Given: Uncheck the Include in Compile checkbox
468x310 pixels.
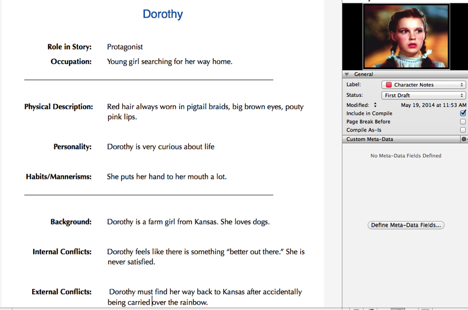Looking at the screenshot, I should 463,113.
